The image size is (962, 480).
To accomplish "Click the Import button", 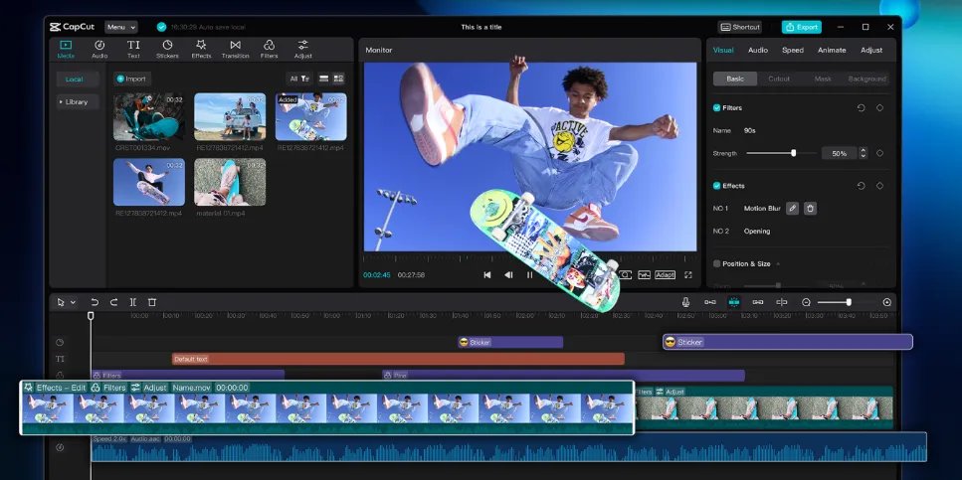I will tap(131, 79).
